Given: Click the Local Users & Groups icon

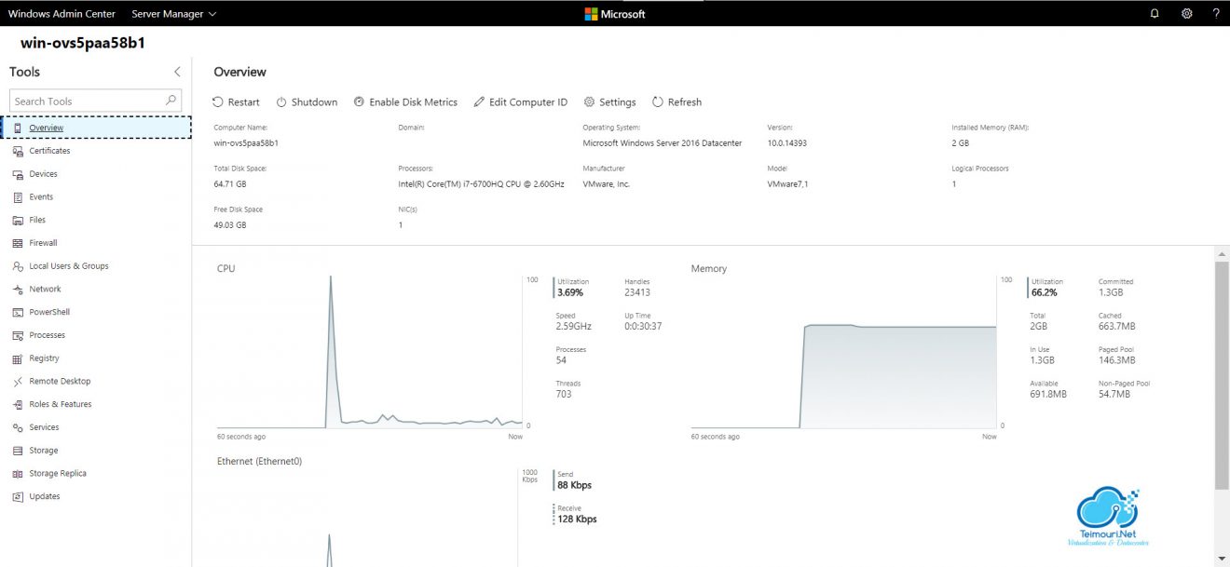Looking at the screenshot, I should click(18, 266).
